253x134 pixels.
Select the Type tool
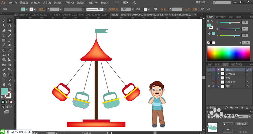(4, 35)
